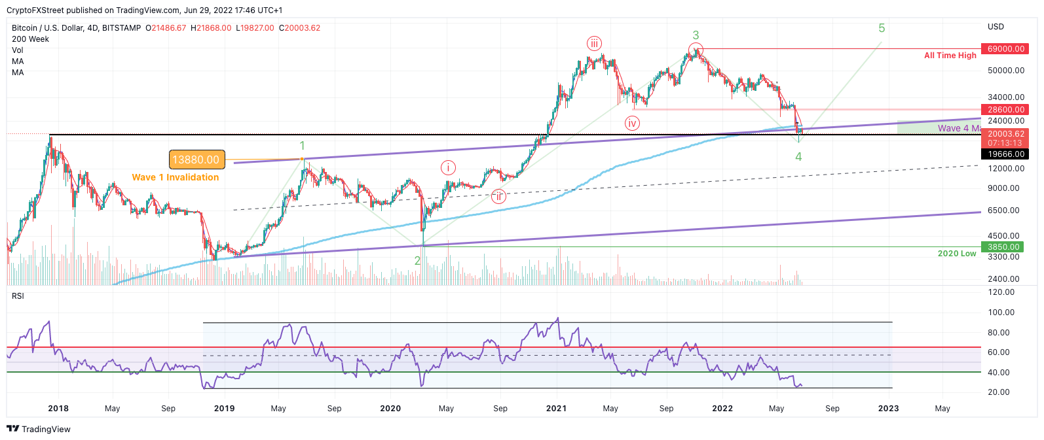Image resolution: width=1044 pixels, height=440 pixels.
Task: Click the USD currency label
Action: (x=996, y=27)
